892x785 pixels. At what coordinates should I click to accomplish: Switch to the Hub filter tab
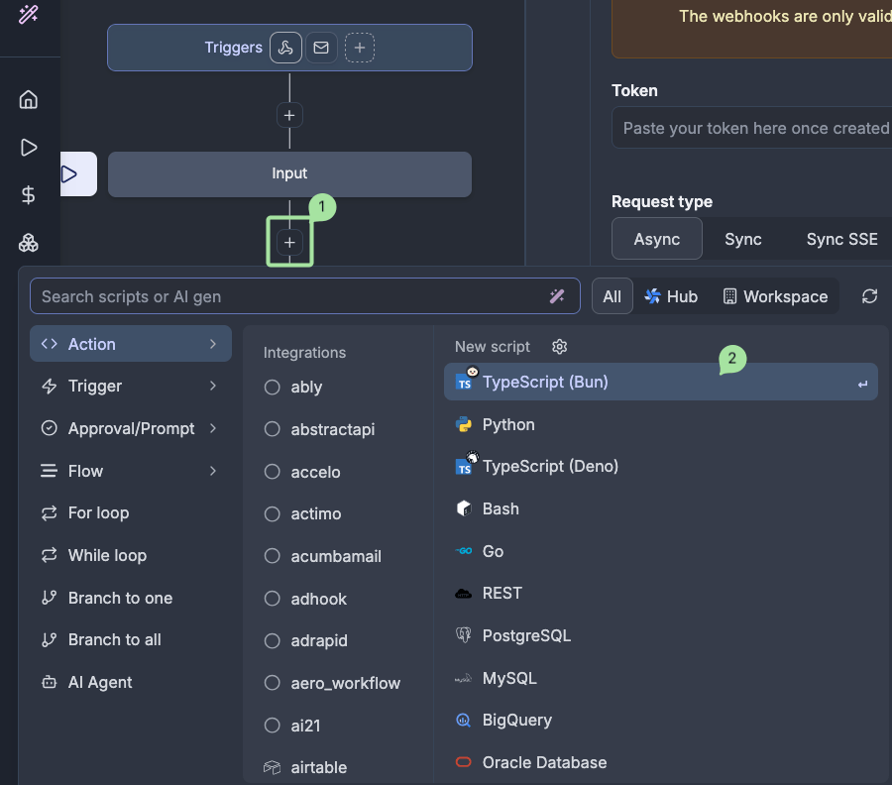(671, 296)
